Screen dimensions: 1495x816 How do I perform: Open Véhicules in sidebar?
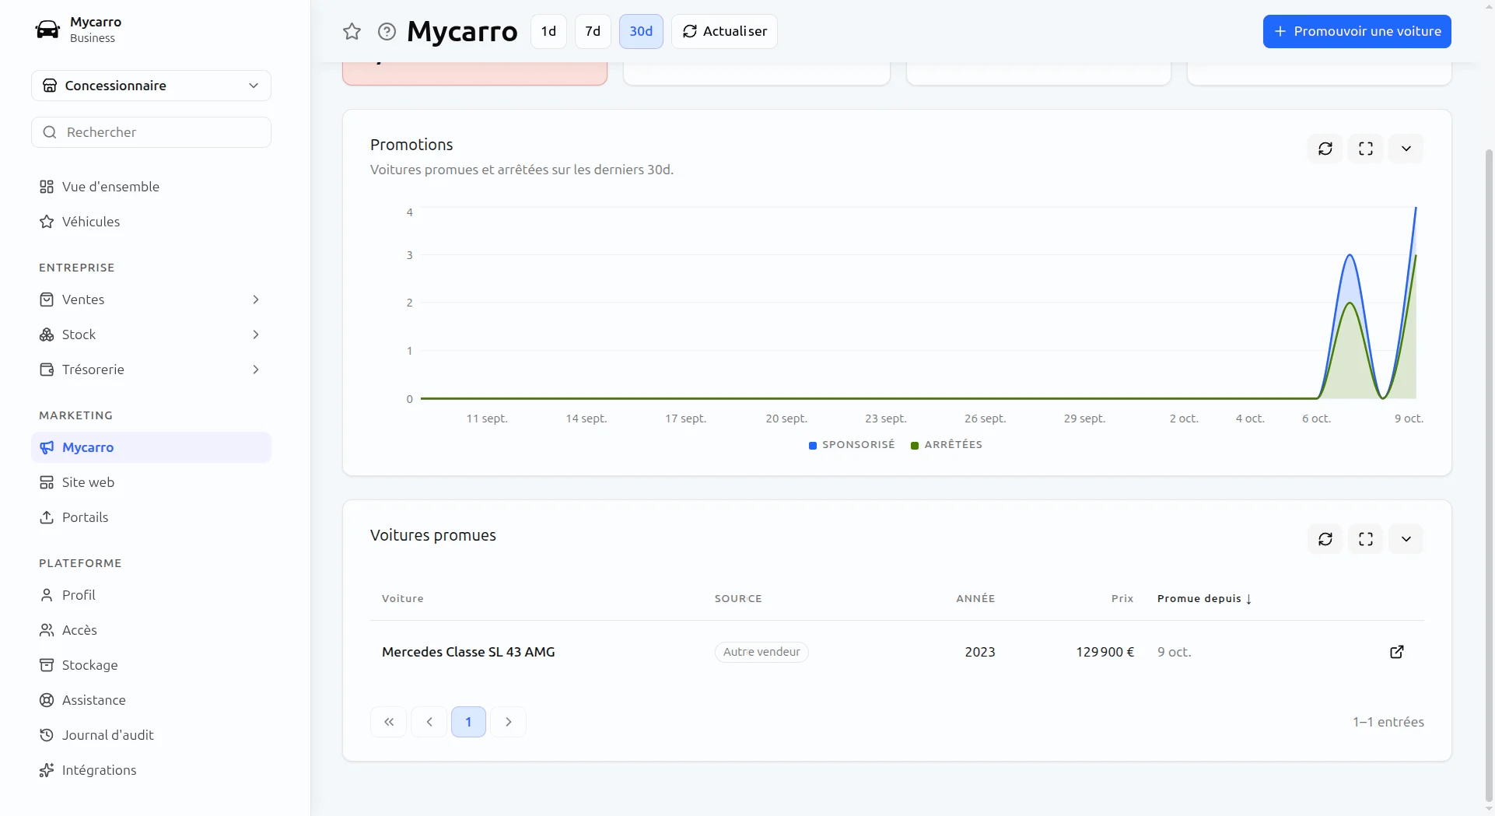(x=152, y=222)
